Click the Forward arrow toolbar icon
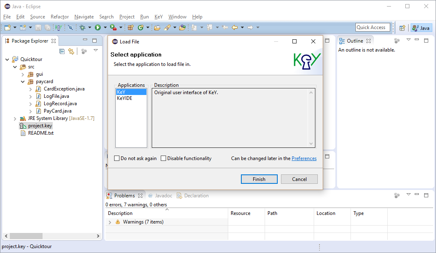Viewport: 436px width, 253px height. [250, 27]
